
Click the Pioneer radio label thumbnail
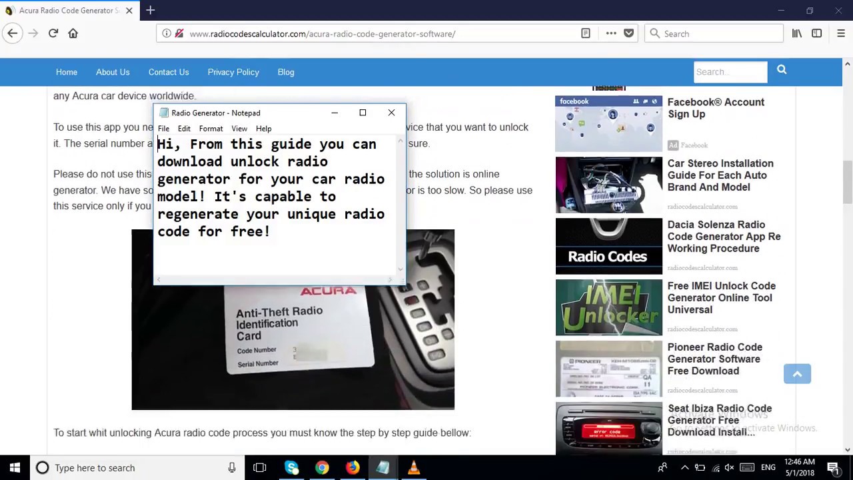[x=609, y=369]
